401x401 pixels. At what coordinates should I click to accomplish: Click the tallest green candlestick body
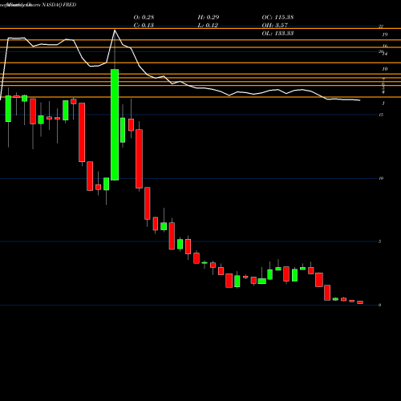pos(115,124)
